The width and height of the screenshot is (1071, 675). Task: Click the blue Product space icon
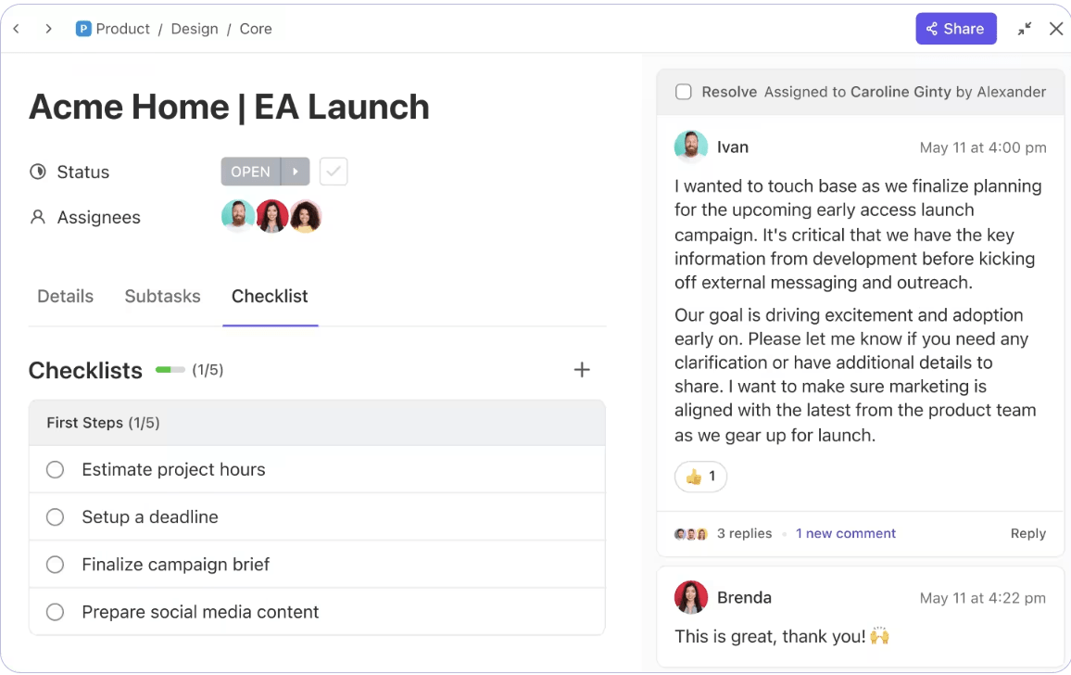(x=83, y=29)
